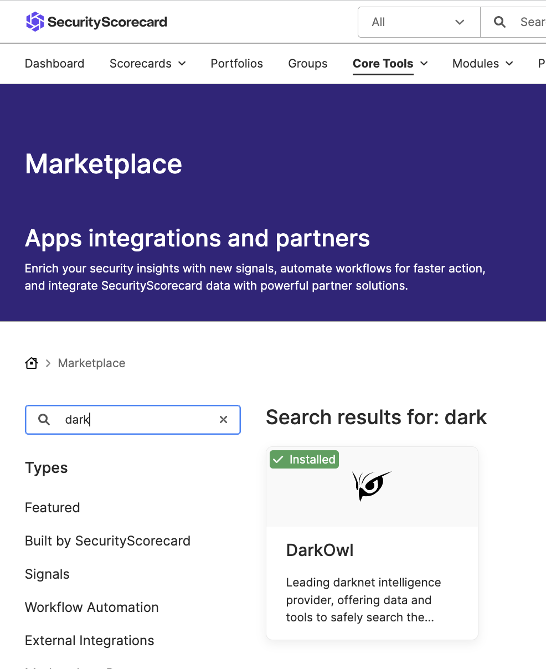Image resolution: width=546 pixels, height=669 pixels.
Task: Open the DarkOwl app title
Action: [x=320, y=550]
